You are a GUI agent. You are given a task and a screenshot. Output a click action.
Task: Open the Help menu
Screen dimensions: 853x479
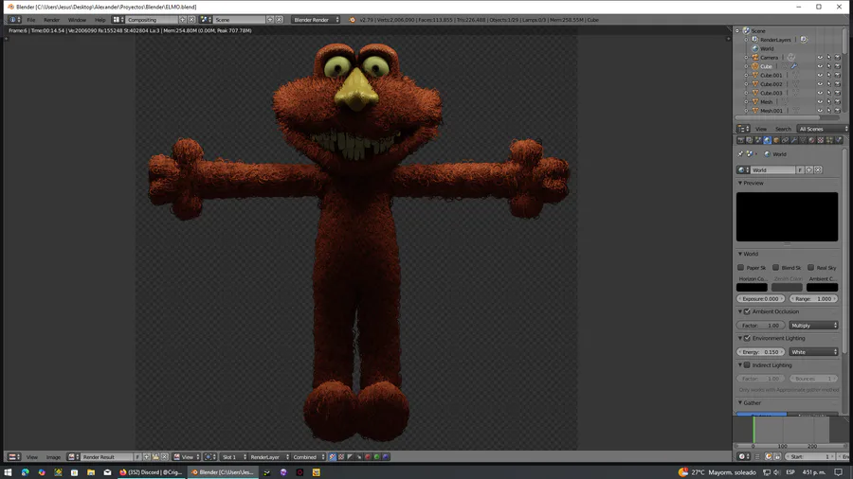coord(100,20)
